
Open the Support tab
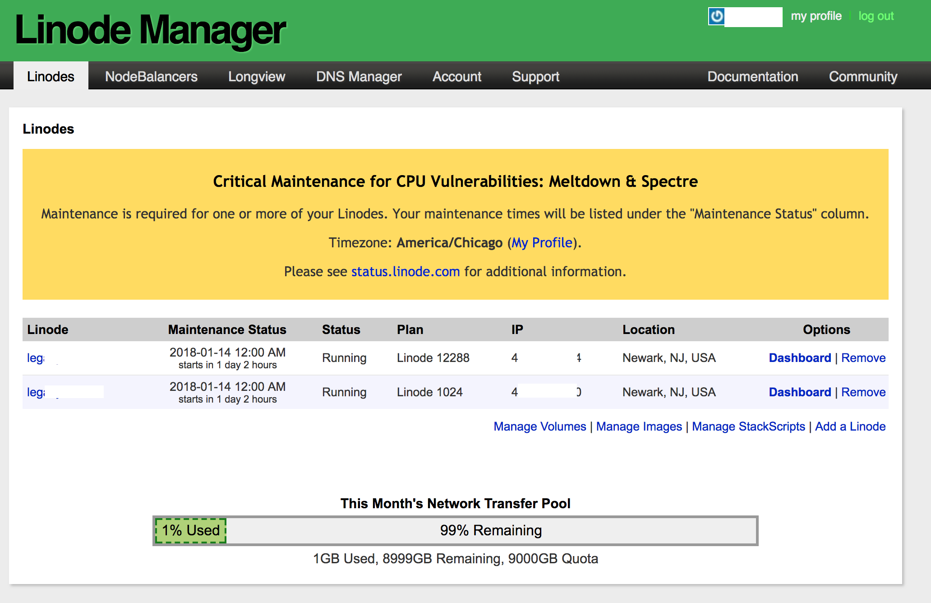pos(535,76)
